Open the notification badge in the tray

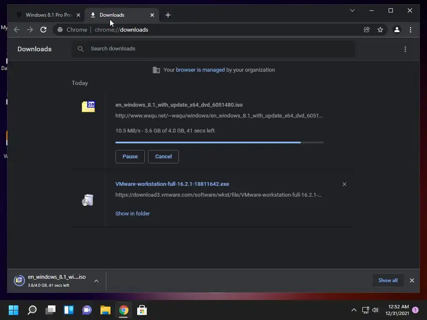tap(416, 310)
